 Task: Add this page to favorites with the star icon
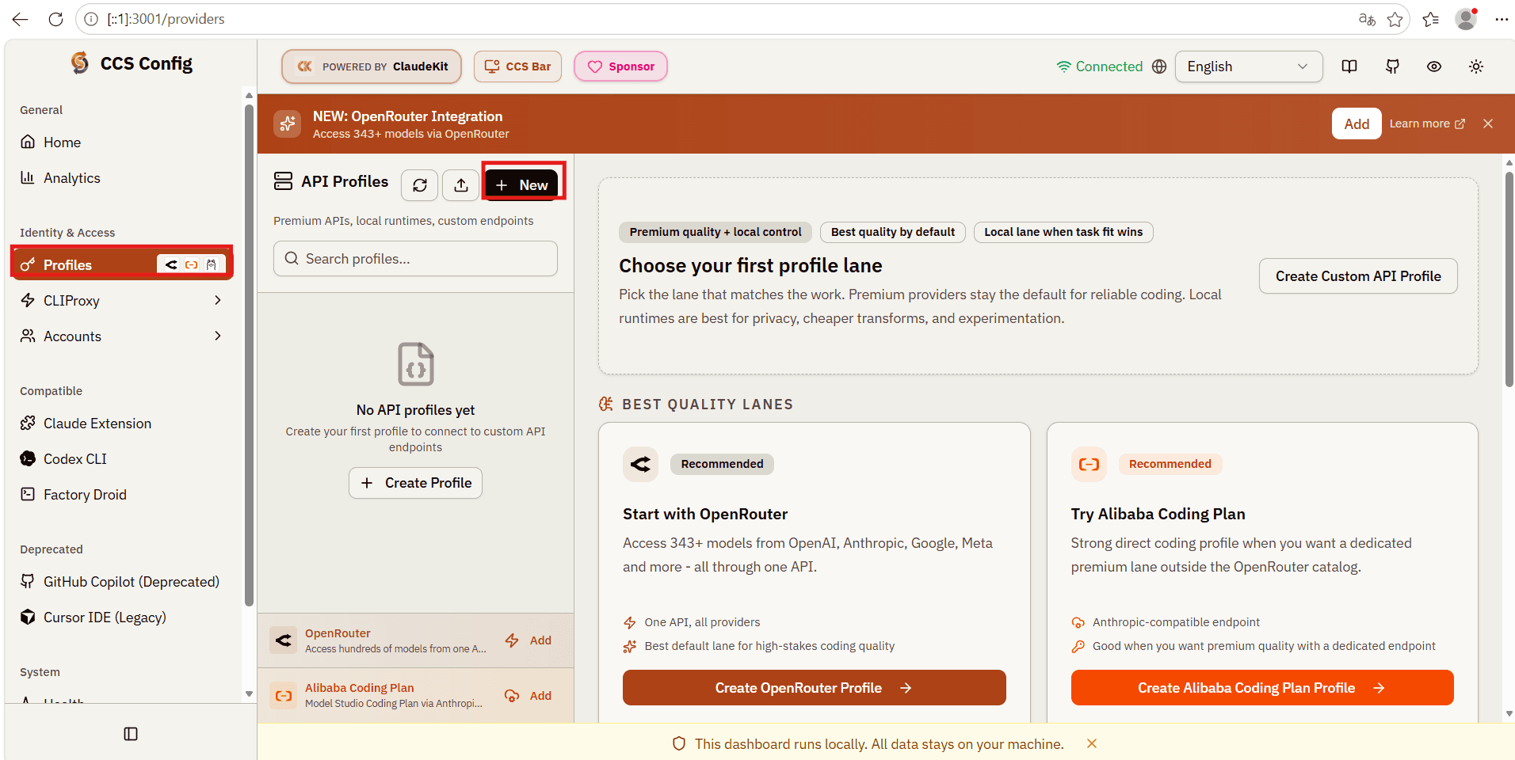[1395, 19]
